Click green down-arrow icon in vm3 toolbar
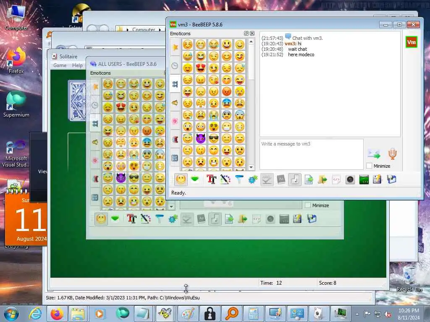The height and width of the screenshot is (322, 430). tap(195, 179)
